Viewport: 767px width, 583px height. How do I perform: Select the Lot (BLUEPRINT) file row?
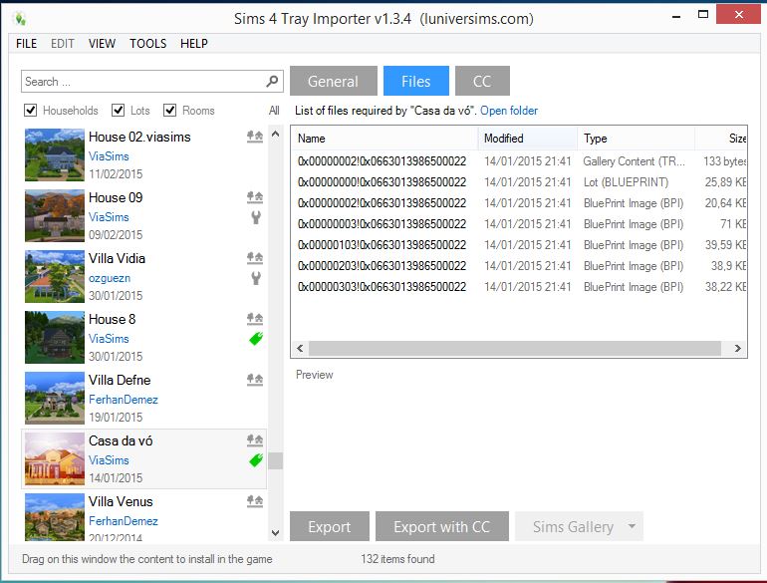pos(519,182)
